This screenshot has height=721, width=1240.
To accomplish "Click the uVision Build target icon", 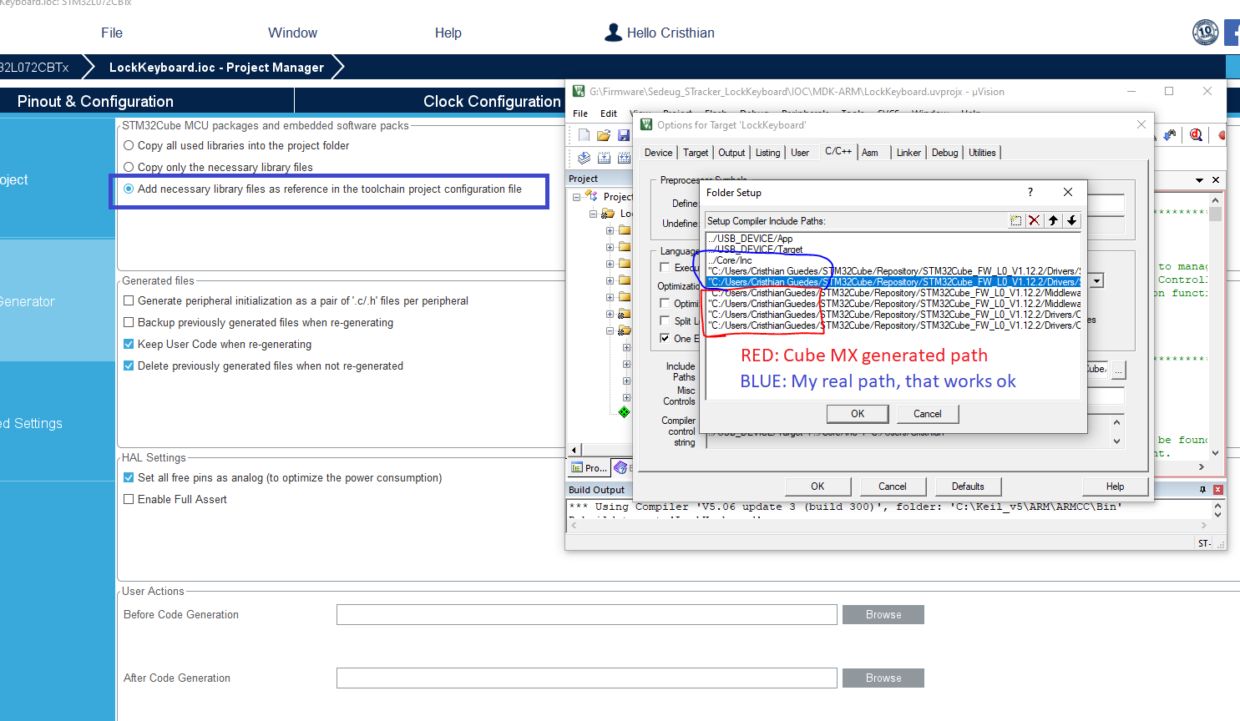I will click(x=604, y=158).
